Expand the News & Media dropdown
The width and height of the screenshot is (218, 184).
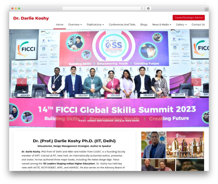[162, 25]
